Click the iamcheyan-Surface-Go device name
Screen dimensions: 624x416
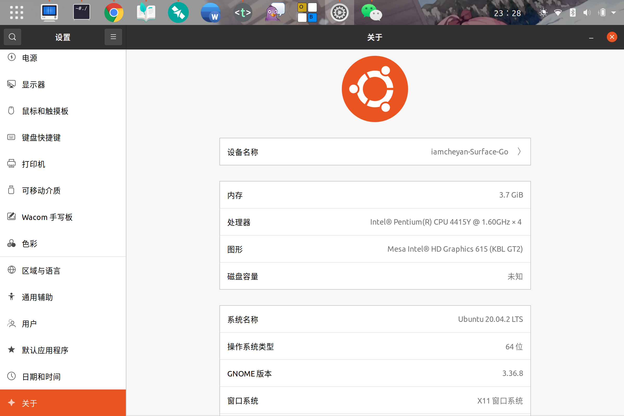pos(470,152)
